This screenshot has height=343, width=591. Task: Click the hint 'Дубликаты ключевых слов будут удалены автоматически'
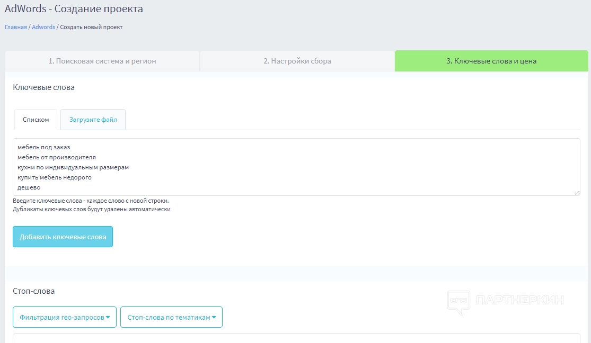[92, 209]
